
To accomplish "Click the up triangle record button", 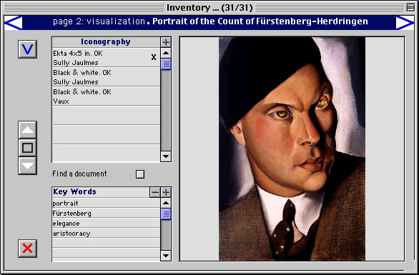I will pyautogui.click(x=27, y=130).
